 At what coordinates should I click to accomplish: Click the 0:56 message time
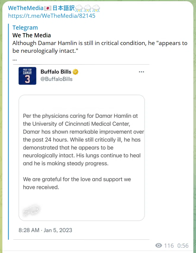tap(183, 246)
